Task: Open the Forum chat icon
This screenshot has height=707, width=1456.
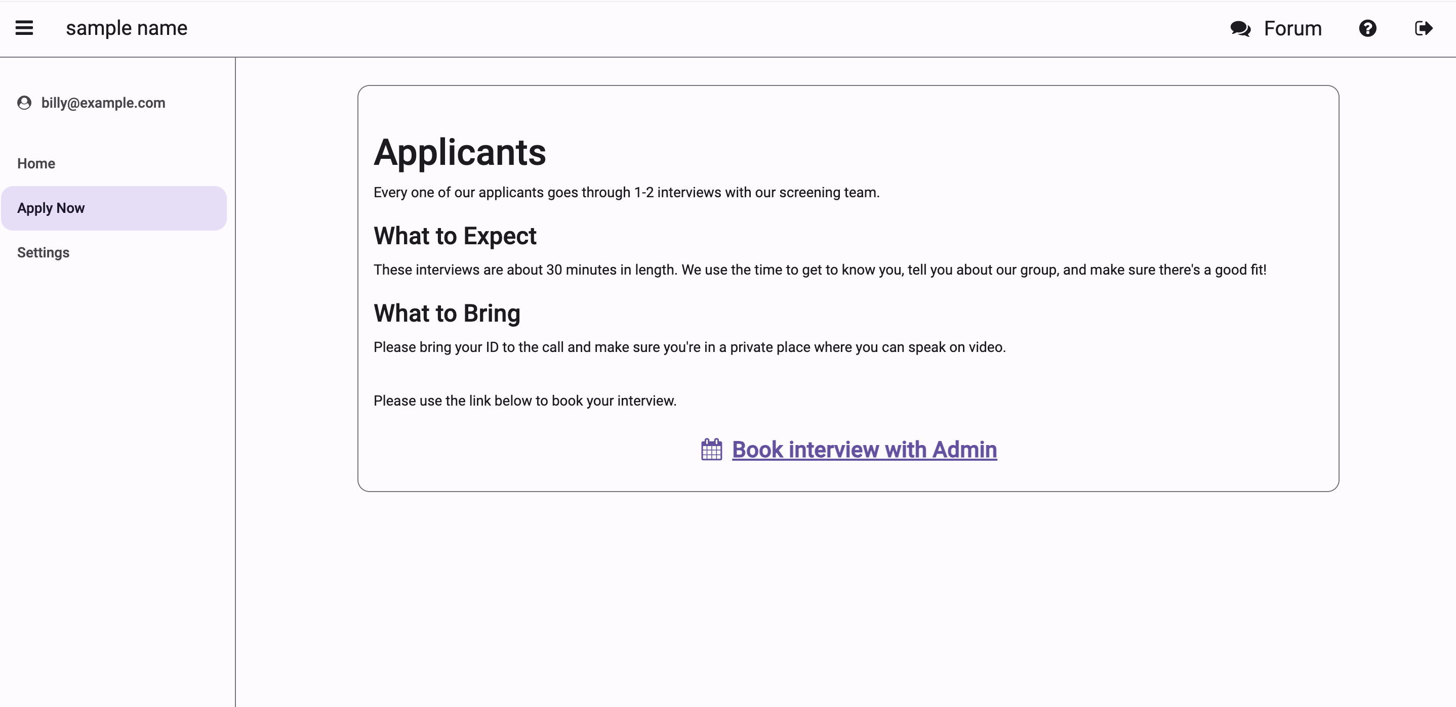Action: click(x=1240, y=28)
